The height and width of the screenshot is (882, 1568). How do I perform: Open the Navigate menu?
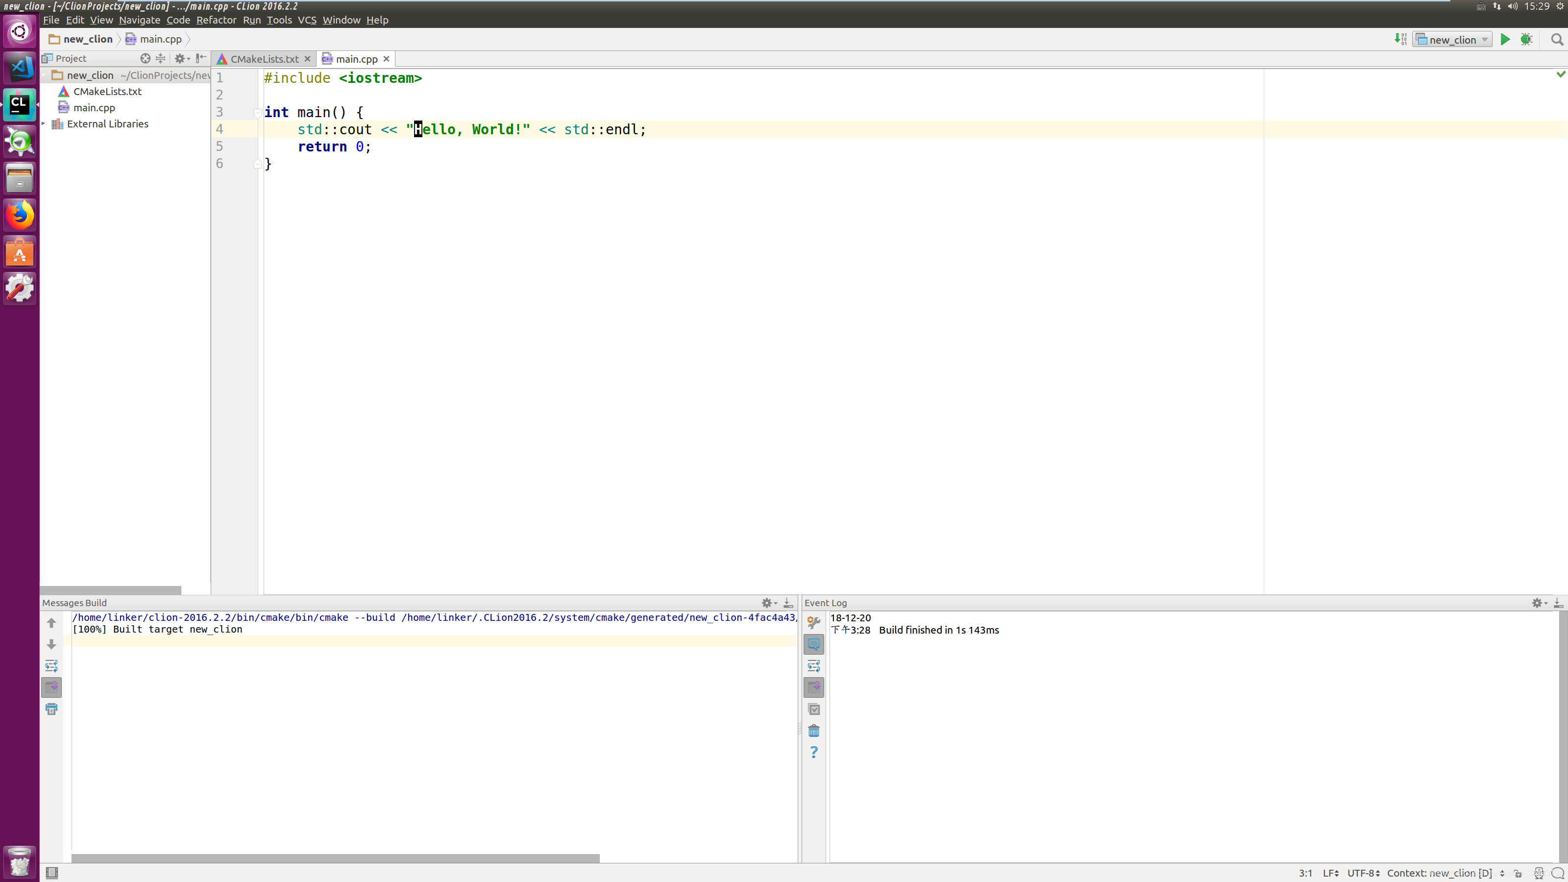click(x=139, y=20)
